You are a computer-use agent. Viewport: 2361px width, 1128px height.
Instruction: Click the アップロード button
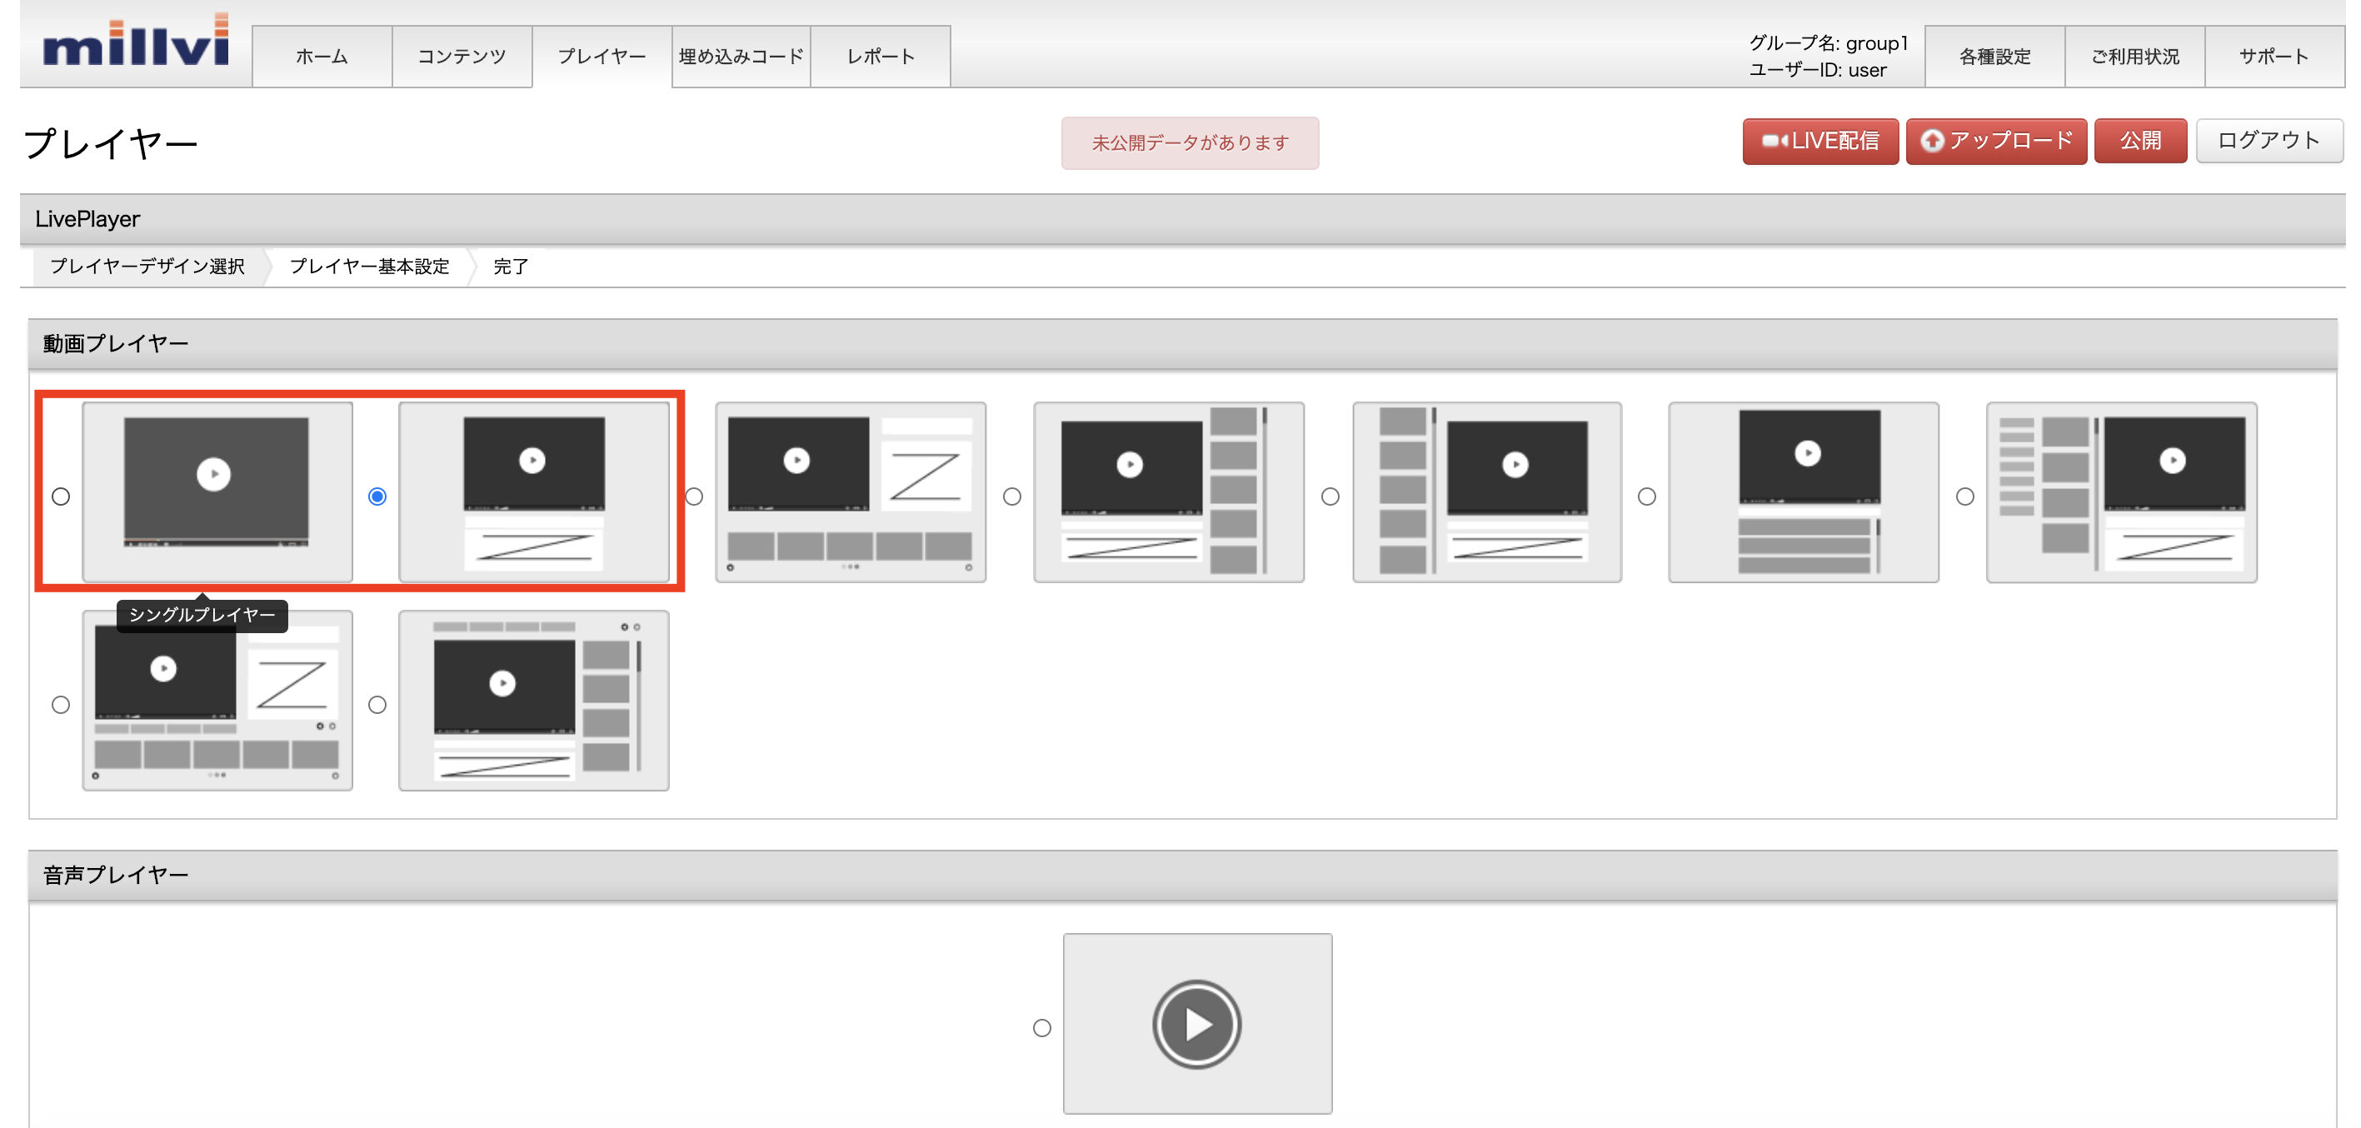1996,141
